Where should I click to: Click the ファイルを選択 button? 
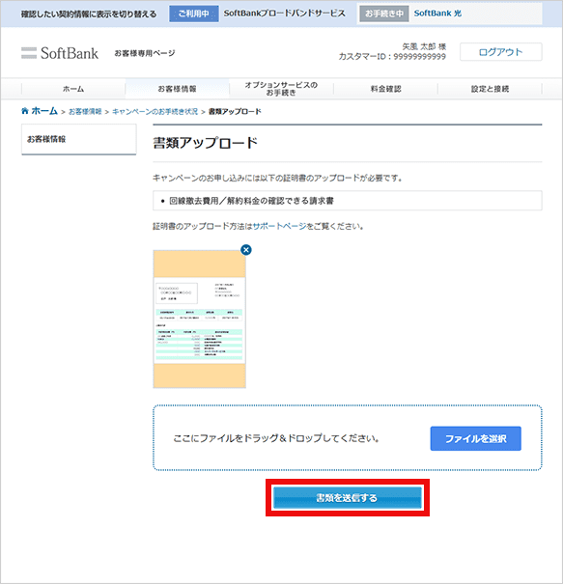[476, 438]
